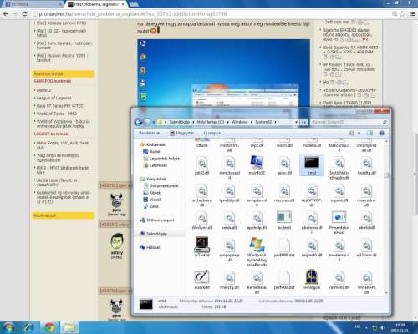Open the LOGOUT.hu témák link
This screenshot has height=334, width=418.
[51, 134]
